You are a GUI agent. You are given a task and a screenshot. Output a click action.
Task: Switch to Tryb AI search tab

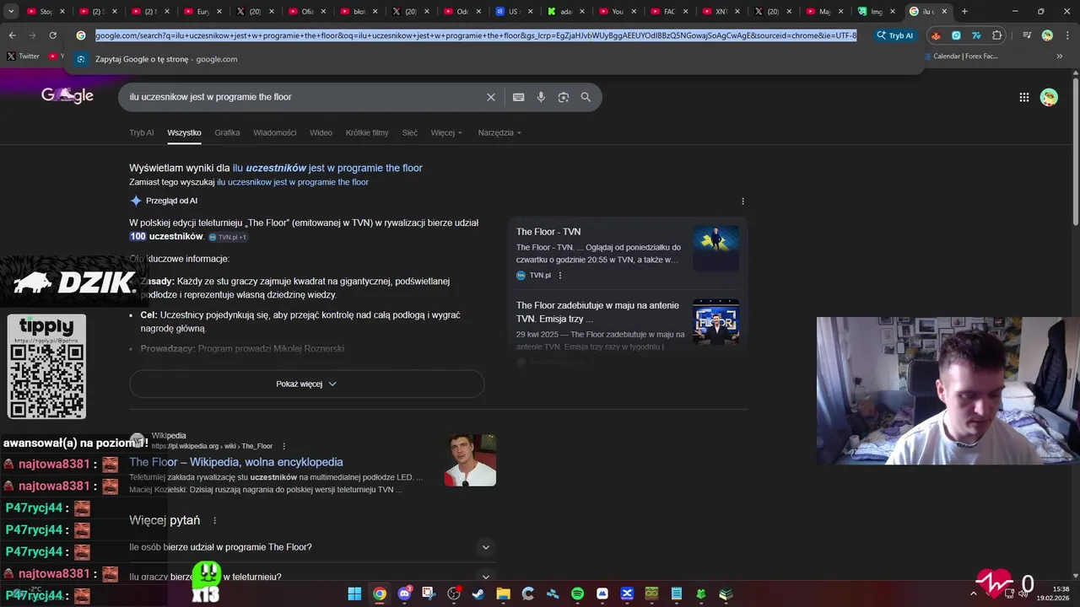[x=141, y=132]
